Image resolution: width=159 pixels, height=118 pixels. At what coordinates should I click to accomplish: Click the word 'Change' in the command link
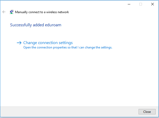coord(30,43)
